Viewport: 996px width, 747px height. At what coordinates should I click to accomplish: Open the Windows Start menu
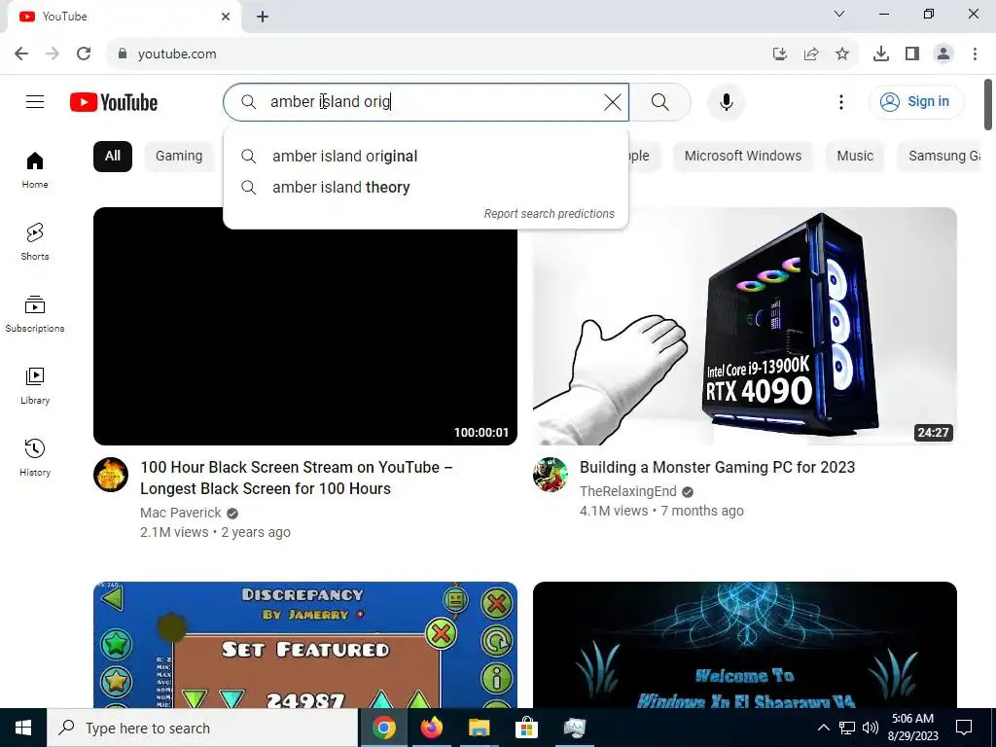coord(23,728)
